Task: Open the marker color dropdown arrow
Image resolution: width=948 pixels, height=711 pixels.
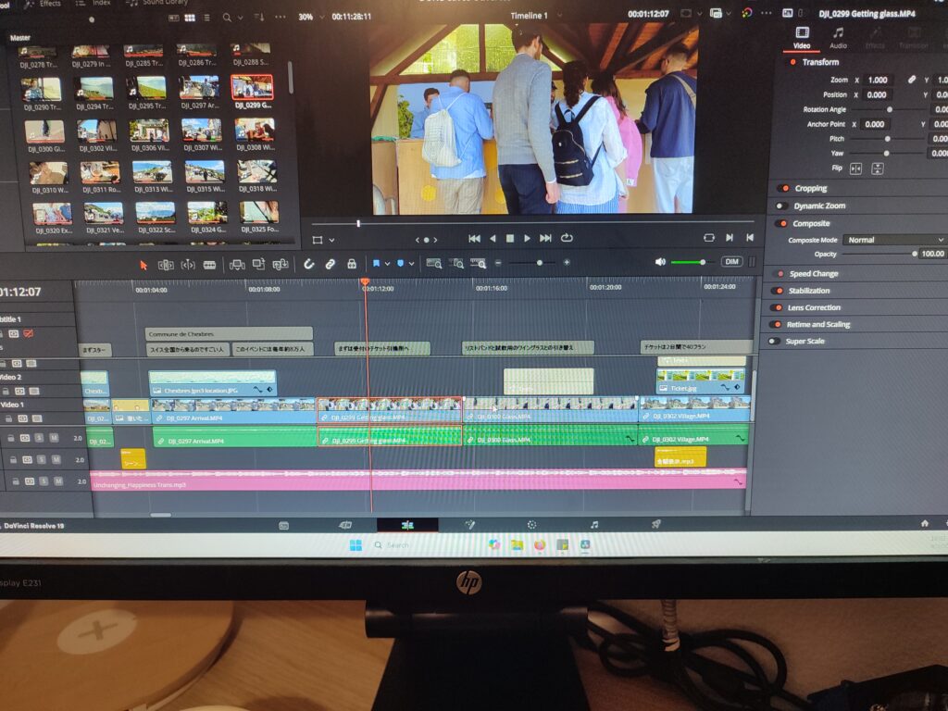Action: pos(411,264)
